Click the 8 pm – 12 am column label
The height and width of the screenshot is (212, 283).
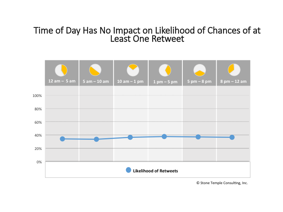point(233,81)
